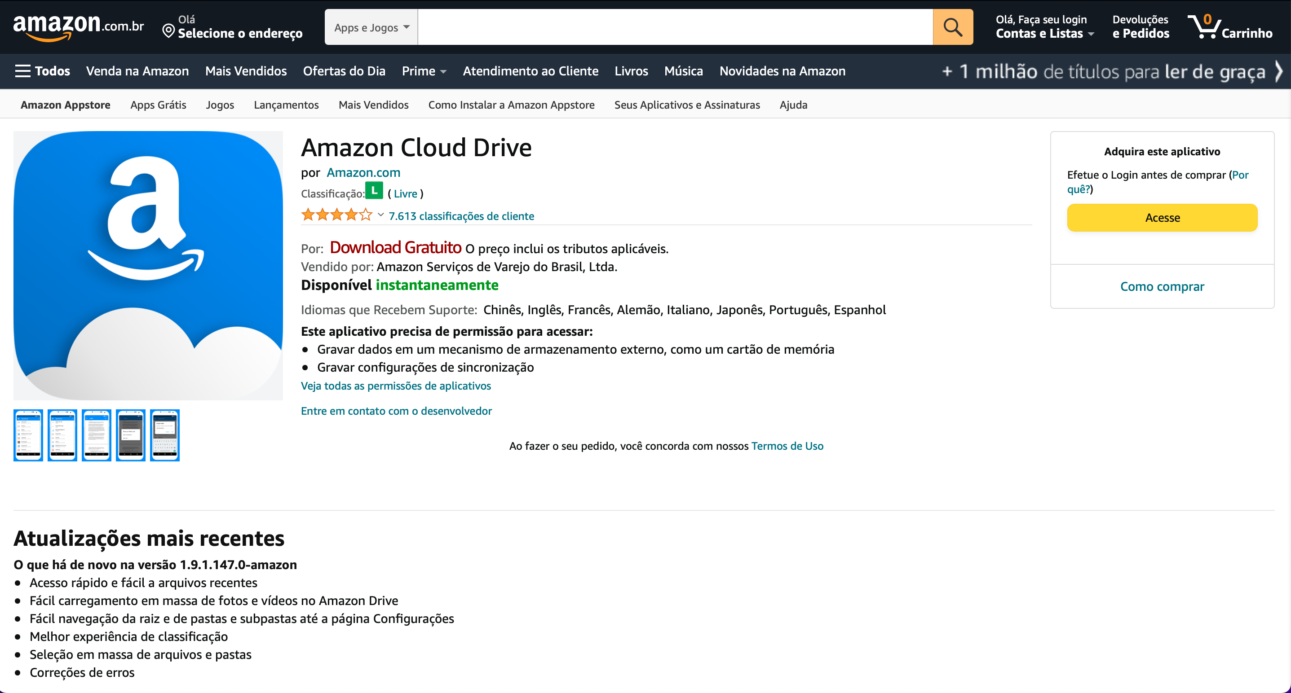Open the Apps Grátis tab
This screenshot has height=693, width=1291.
(x=158, y=105)
